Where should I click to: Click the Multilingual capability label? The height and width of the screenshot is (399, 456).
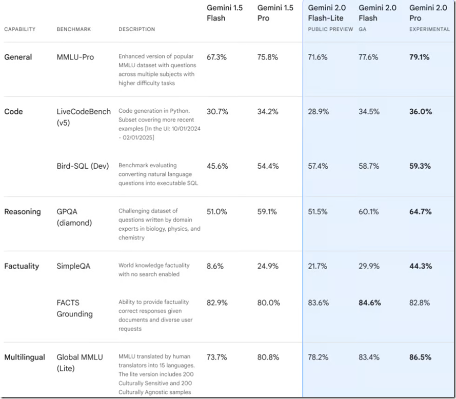coord(25,357)
